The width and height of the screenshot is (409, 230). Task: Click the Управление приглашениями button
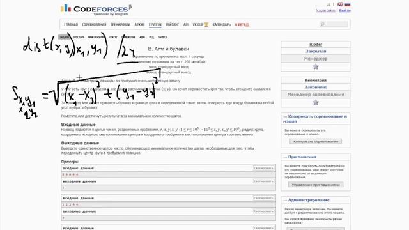coord(316,185)
